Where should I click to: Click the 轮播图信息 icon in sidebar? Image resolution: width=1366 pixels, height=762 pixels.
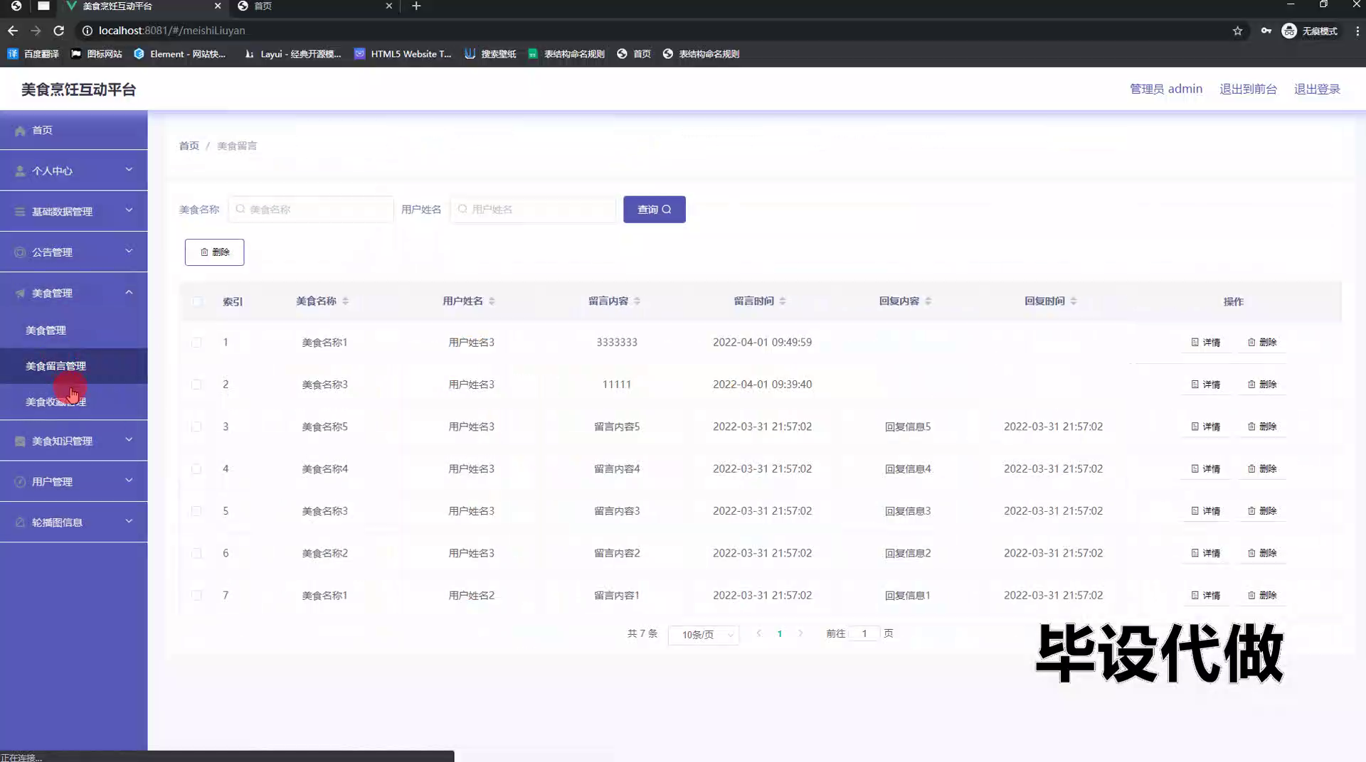20,522
